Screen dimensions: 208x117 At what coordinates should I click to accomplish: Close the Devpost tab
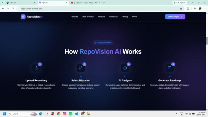pyautogui.click(x=35, y=3)
